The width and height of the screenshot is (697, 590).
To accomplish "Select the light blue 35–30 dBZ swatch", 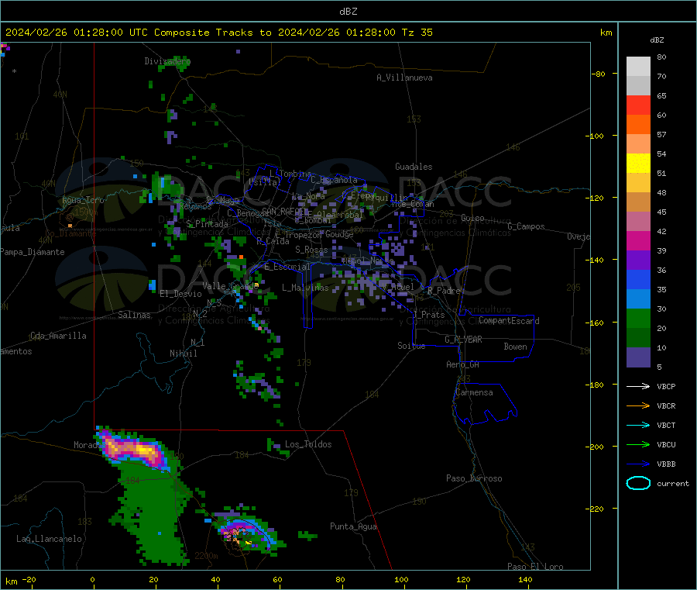I will click(x=638, y=299).
